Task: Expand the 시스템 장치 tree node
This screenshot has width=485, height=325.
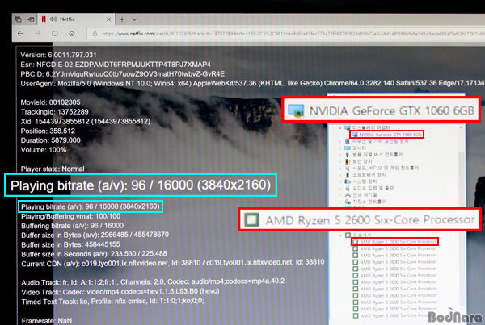Action: coord(340,181)
